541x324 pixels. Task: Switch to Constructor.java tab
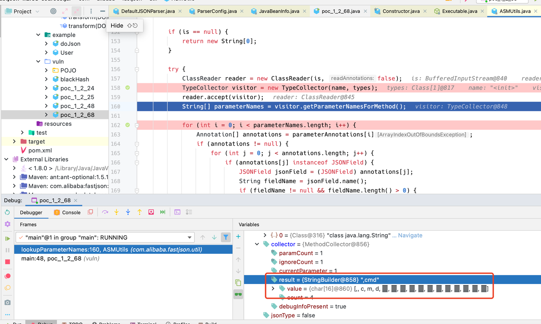(x=401, y=11)
